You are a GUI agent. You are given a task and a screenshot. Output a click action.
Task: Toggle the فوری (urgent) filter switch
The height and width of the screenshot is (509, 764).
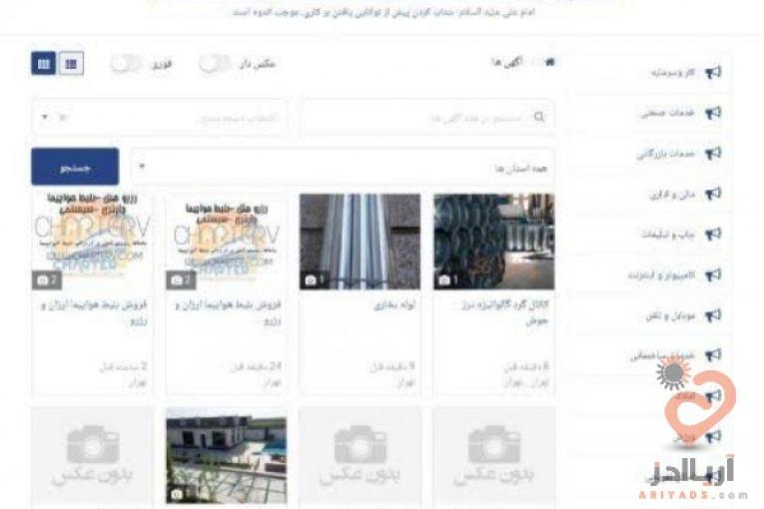coord(125,64)
